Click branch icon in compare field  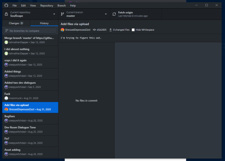coord(7,31)
